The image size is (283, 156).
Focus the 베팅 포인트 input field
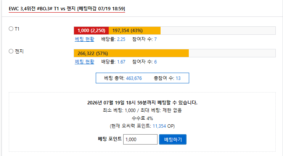pyautogui.click(x=140, y=139)
